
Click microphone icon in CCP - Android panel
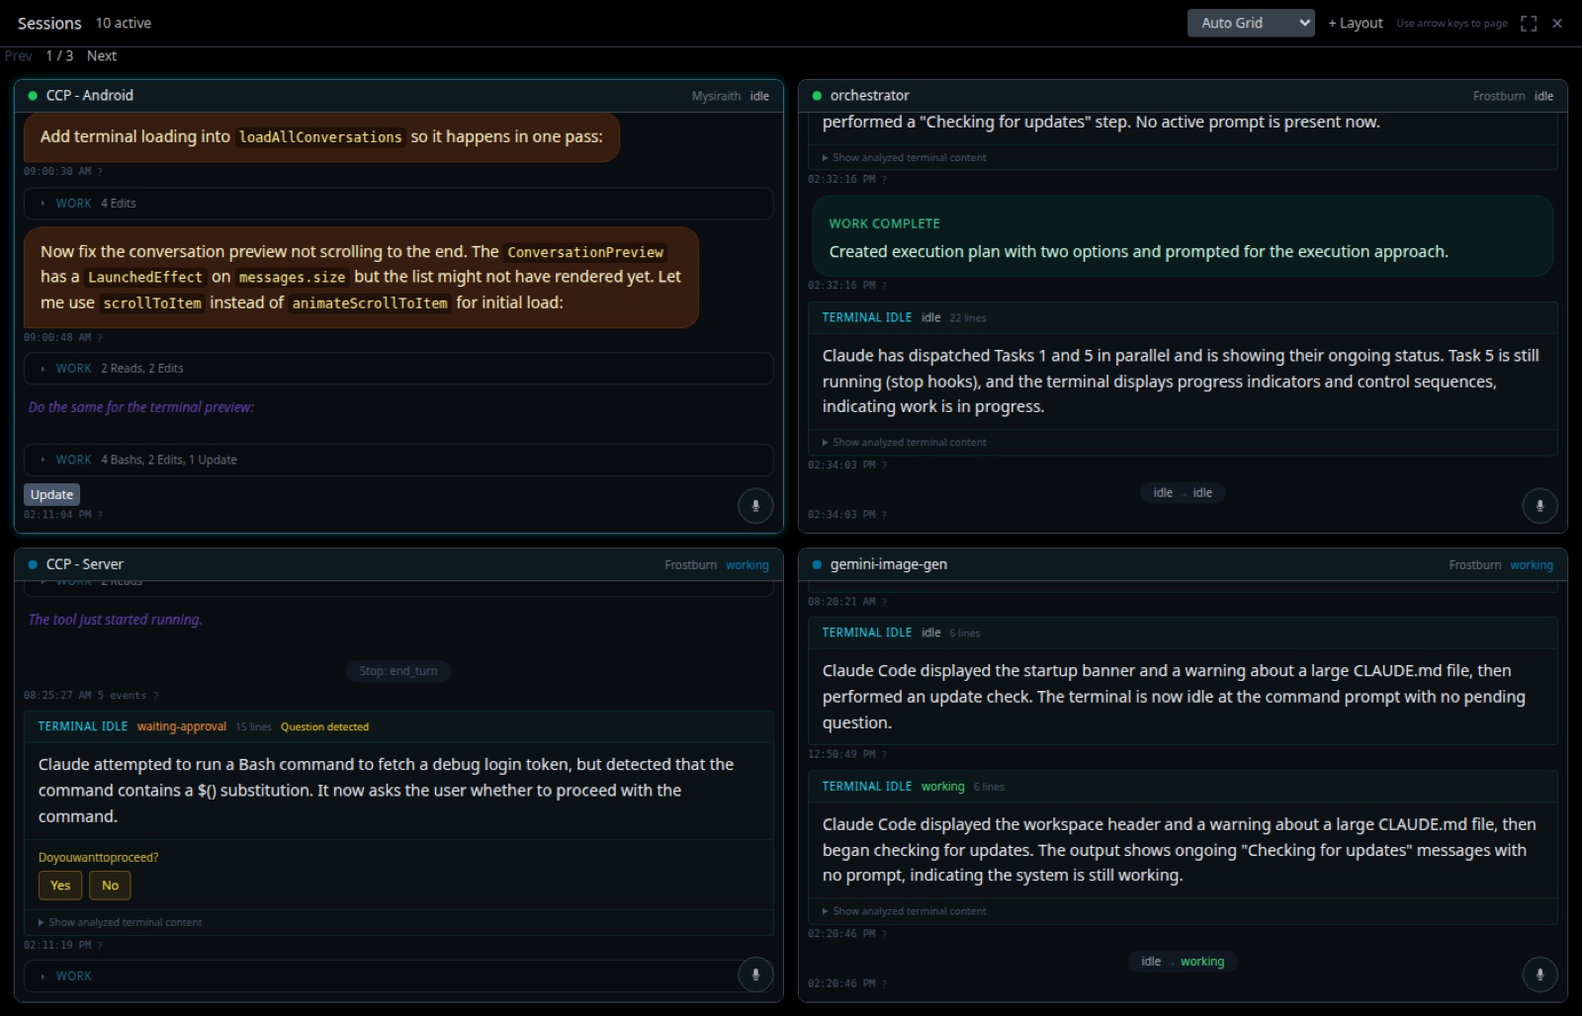[755, 506]
